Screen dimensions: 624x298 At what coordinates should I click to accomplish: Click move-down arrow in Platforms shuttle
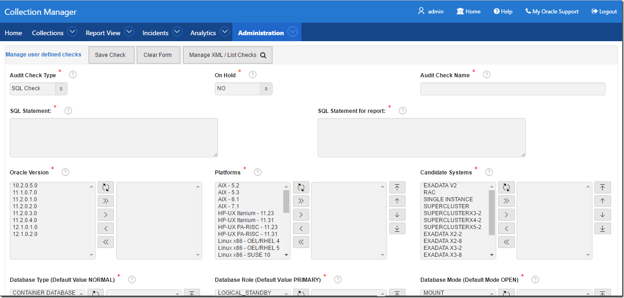click(x=397, y=215)
